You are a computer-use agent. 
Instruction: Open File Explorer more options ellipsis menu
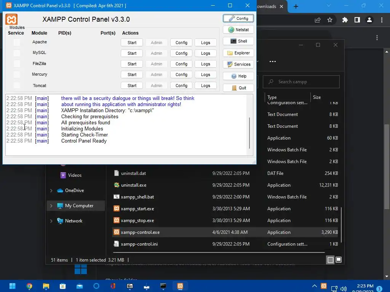(x=273, y=61)
